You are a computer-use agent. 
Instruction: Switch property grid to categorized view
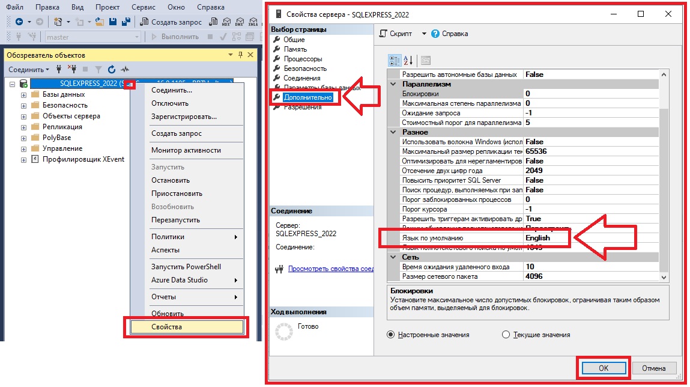[395, 60]
